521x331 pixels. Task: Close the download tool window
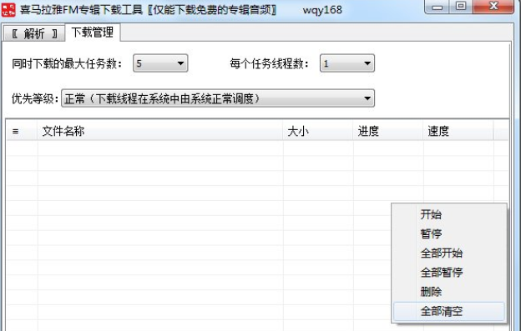(x=493, y=7)
